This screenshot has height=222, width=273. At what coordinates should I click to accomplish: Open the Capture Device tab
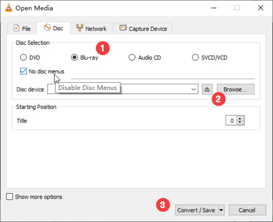[x=143, y=28]
